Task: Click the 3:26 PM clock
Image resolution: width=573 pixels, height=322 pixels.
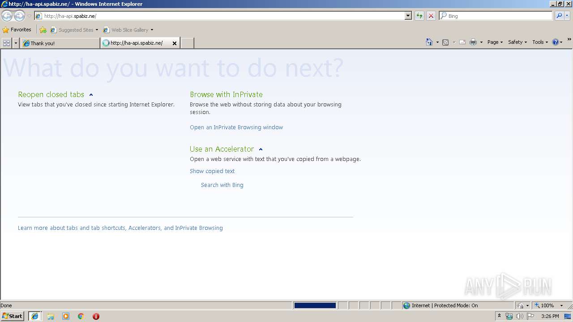Action: [550, 316]
